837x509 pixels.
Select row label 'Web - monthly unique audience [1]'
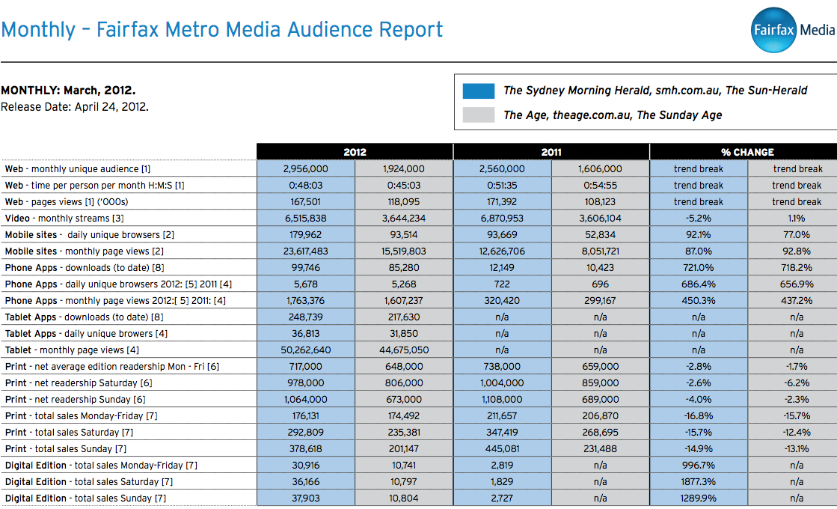(78, 168)
